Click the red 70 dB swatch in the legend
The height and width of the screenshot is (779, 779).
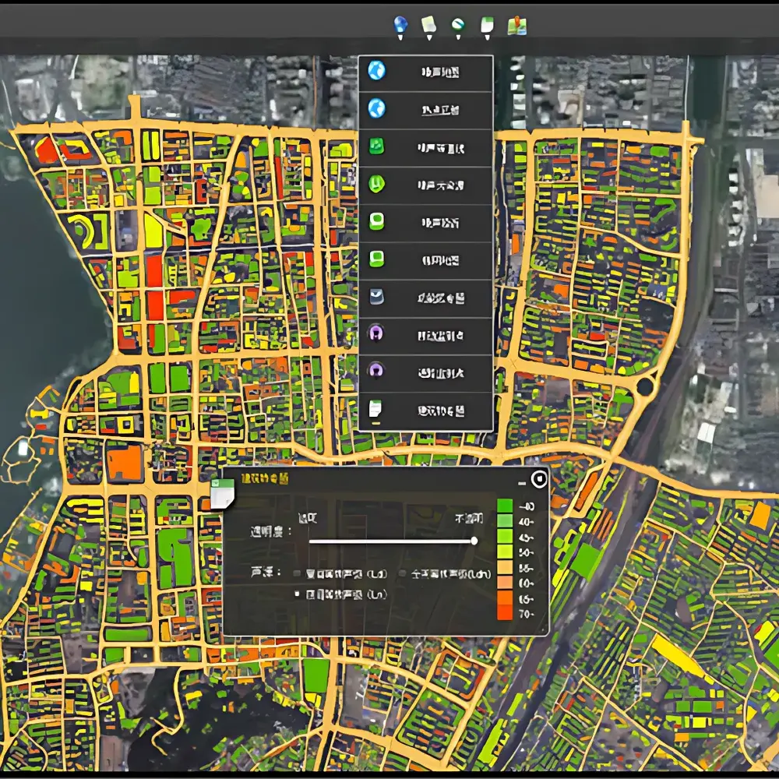point(504,612)
